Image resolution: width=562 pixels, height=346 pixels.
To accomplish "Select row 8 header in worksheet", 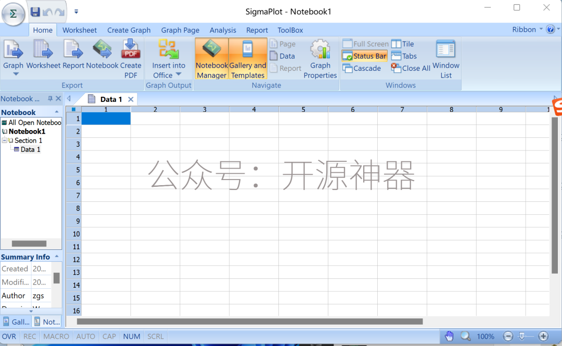I will (74, 208).
